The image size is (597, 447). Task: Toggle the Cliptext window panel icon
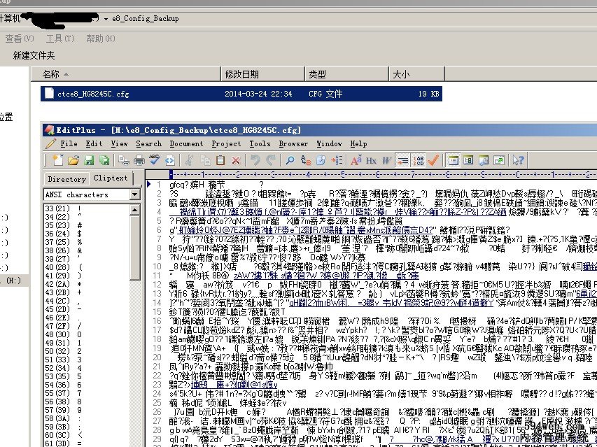453,160
